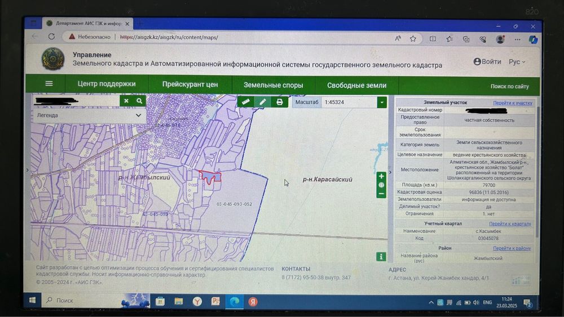This screenshot has width=564, height=317.
Task: Clear the map search with X button
Action: tap(126, 101)
